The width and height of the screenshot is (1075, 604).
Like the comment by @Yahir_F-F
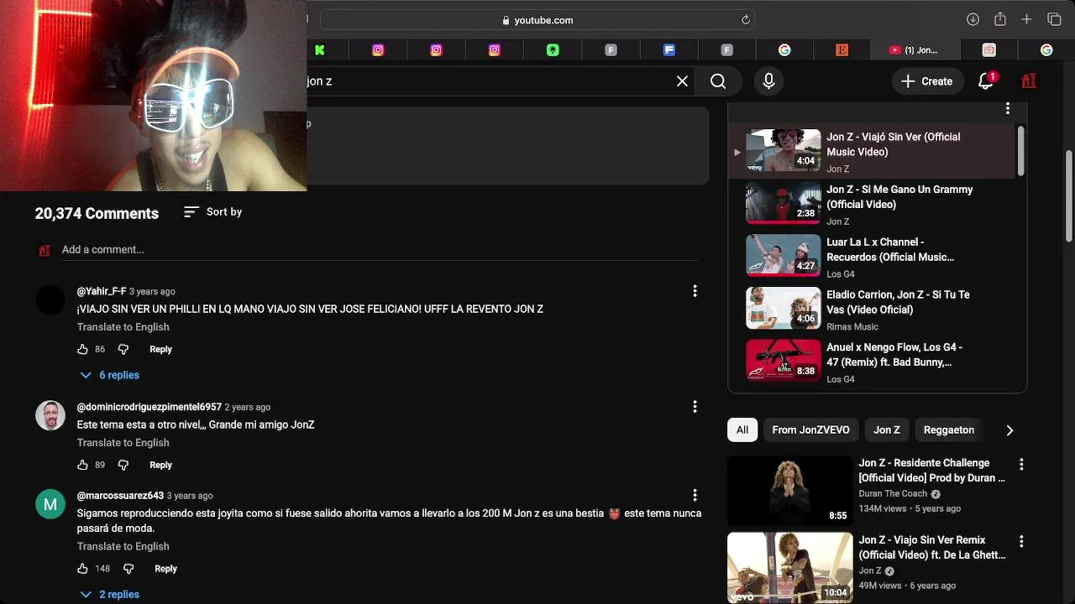pos(82,349)
